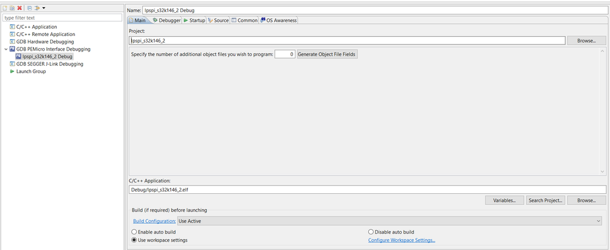The height and width of the screenshot is (250, 610).
Task: Click the New launch configuration icon
Action: point(5,8)
